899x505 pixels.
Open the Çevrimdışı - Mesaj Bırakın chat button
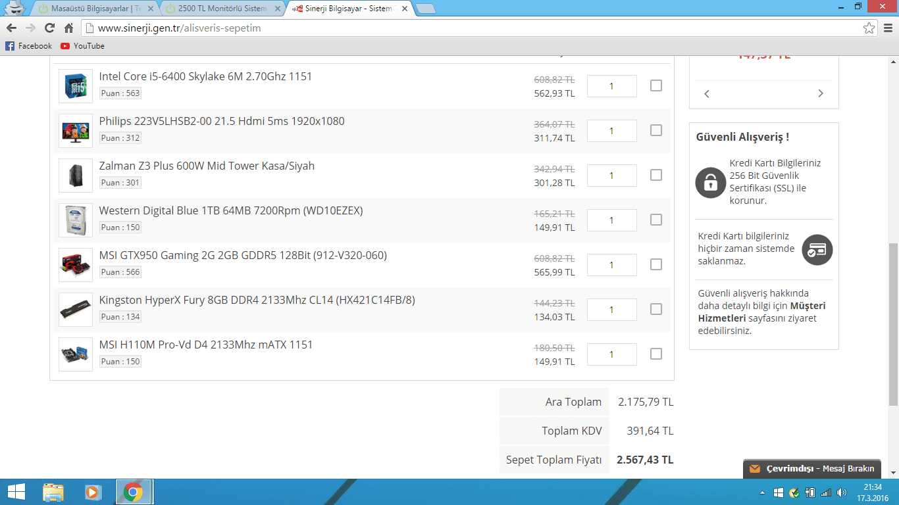(x=812, y=469)
